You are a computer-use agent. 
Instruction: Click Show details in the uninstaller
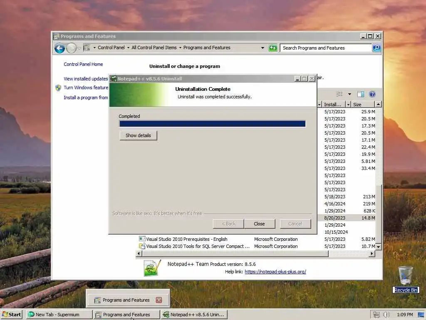pyautogui.click(x=138, y=135)
